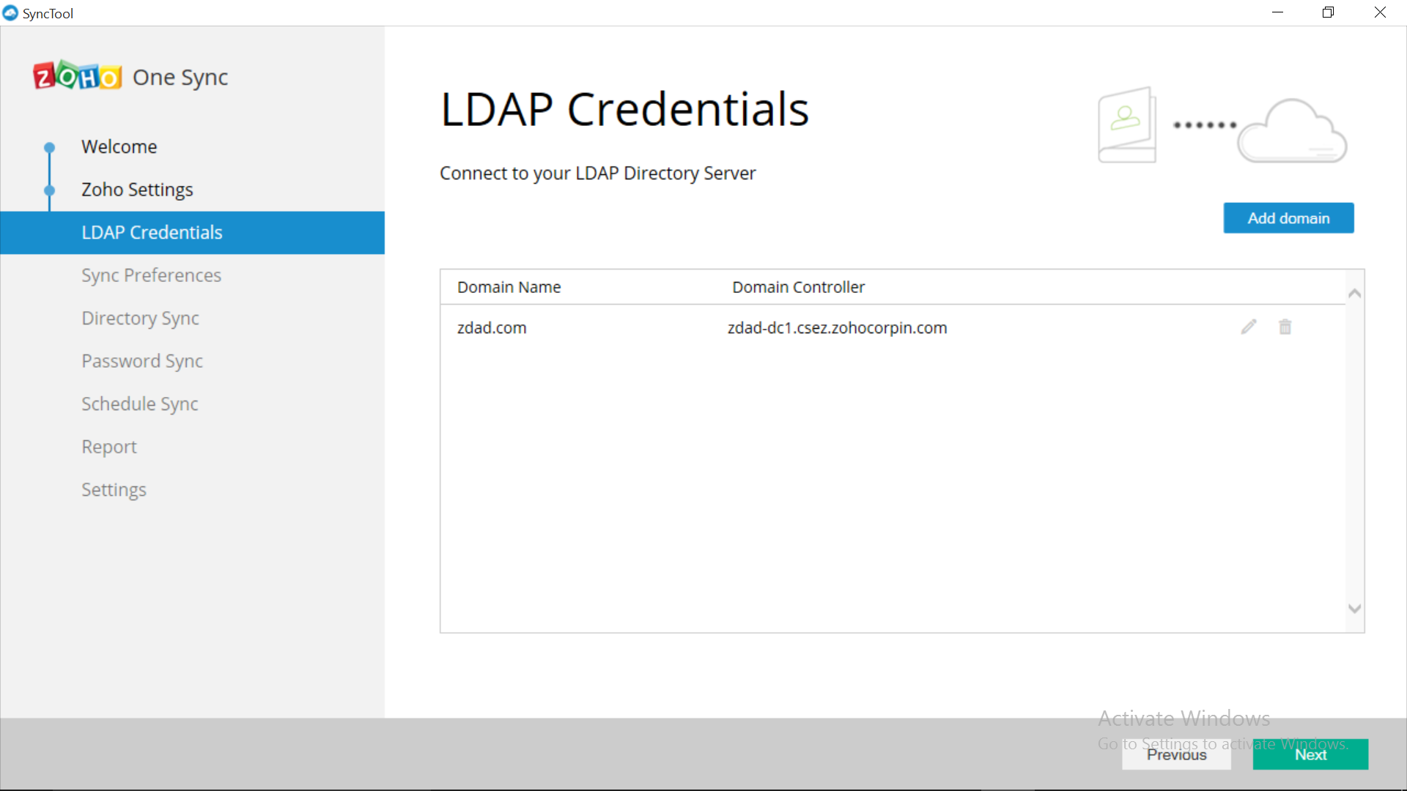This screenshot has width=1407, height=791.
Task: Open the Report section
Action: 109,447
